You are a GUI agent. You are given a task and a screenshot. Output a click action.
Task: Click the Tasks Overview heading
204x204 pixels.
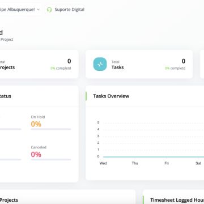(111, 96)
